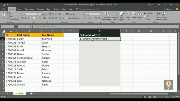Expand the AutoSum dropdown arrow
Viewport: 180px width, 101px height.
pos(155,13)
